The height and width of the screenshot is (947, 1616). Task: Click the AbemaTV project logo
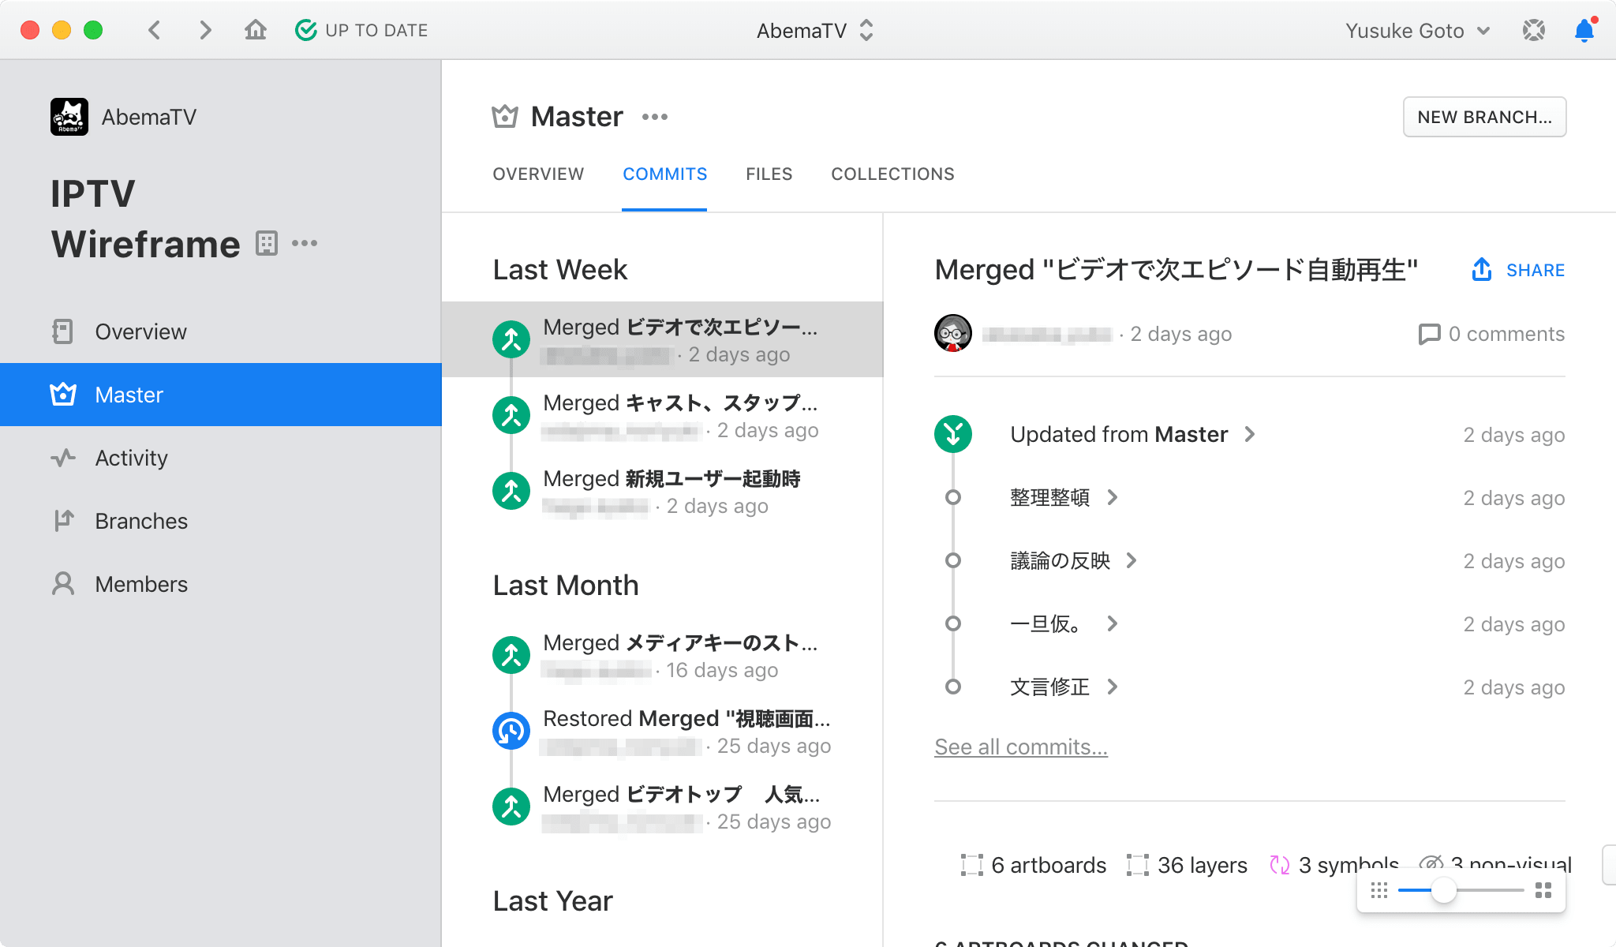coord(71,116)
